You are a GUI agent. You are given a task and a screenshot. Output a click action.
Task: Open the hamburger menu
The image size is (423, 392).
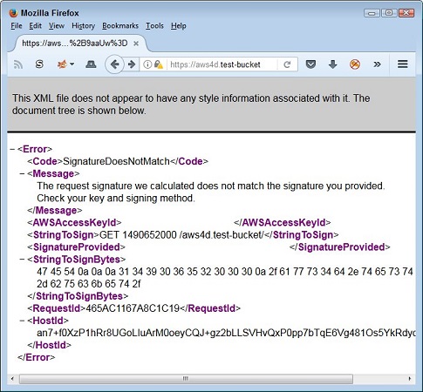403,64
